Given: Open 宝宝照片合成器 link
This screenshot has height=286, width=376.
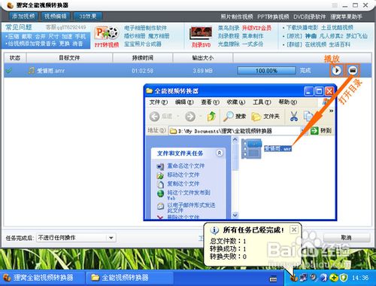Looking at the screenshot, I should click(x=143, y=44).
